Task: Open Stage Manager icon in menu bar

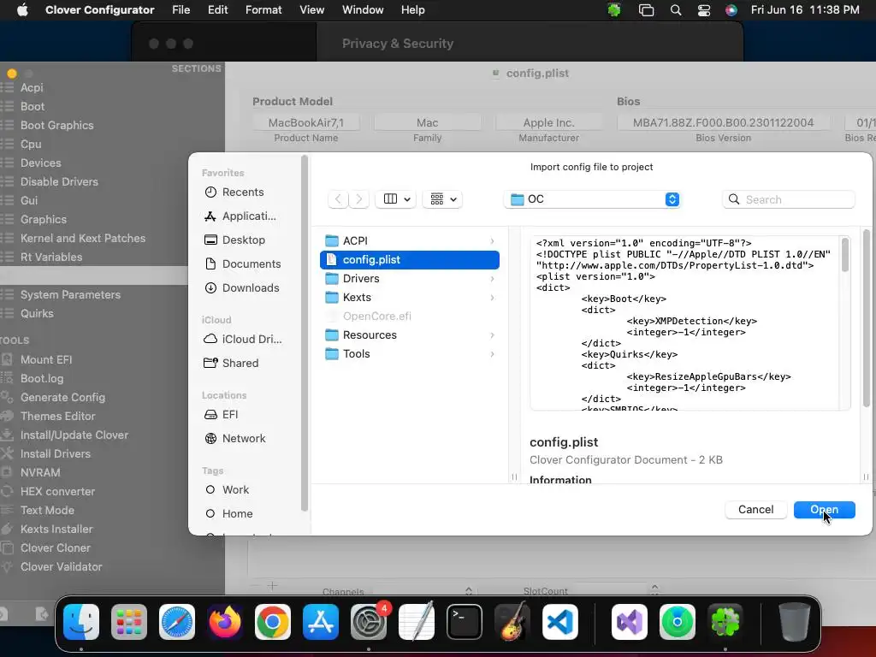Action: coord(647,10)
